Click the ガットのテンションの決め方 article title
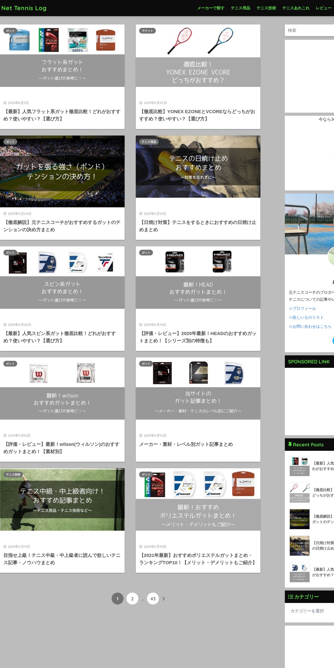The width and height of the screenshot is (334, 668). [x=62, y=226]
